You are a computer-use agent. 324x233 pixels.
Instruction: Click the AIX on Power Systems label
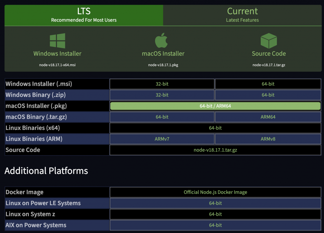(36, 225)
